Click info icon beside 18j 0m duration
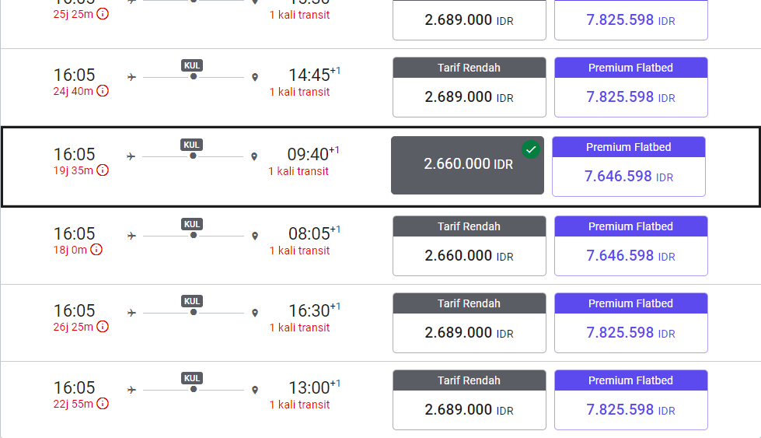Image resolution: width=761 pixels, height=438 pixels. click(96, 250)
